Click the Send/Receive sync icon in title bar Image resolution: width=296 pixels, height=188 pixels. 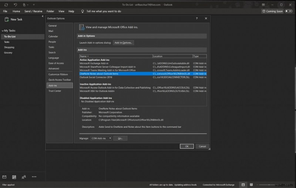[6, 5]
